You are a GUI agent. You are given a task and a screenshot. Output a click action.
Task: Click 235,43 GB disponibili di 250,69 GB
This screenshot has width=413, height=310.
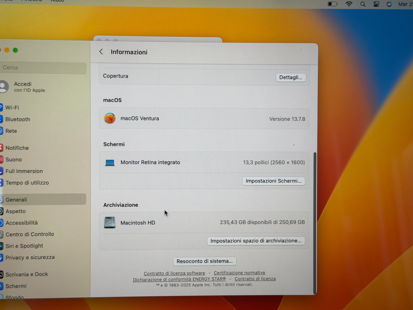click(x=262, y=223)
